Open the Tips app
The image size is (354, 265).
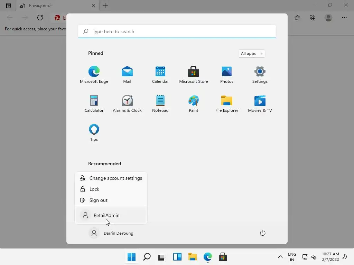pos(94,133)
